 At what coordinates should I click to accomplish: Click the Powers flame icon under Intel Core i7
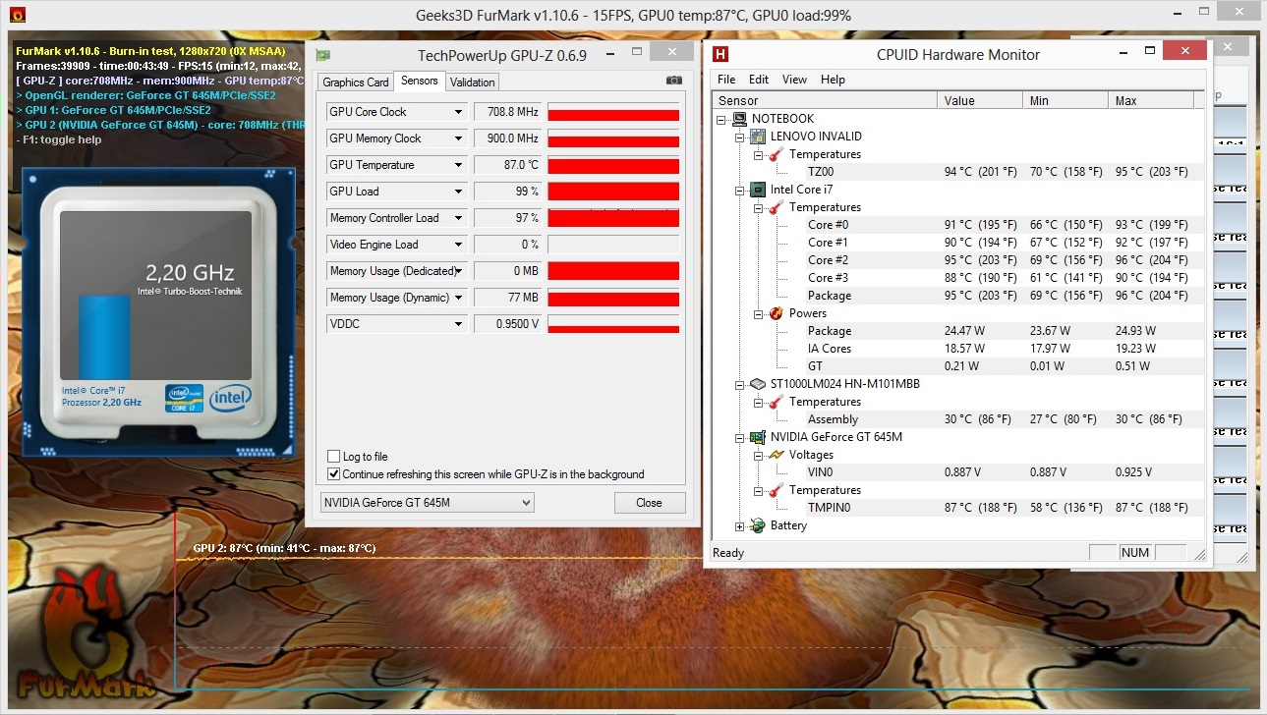coord(776,313)
